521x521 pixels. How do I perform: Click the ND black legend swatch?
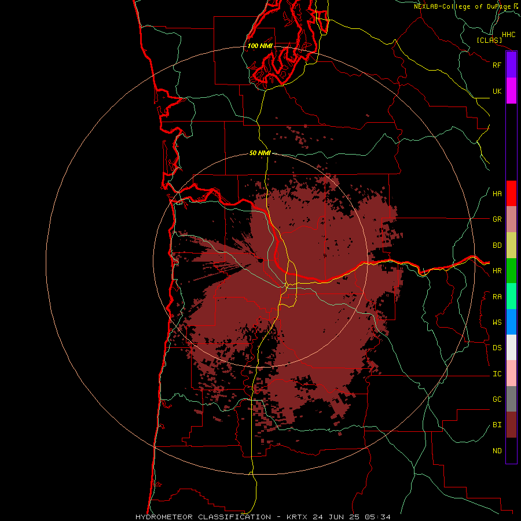[x=511, y=450]
